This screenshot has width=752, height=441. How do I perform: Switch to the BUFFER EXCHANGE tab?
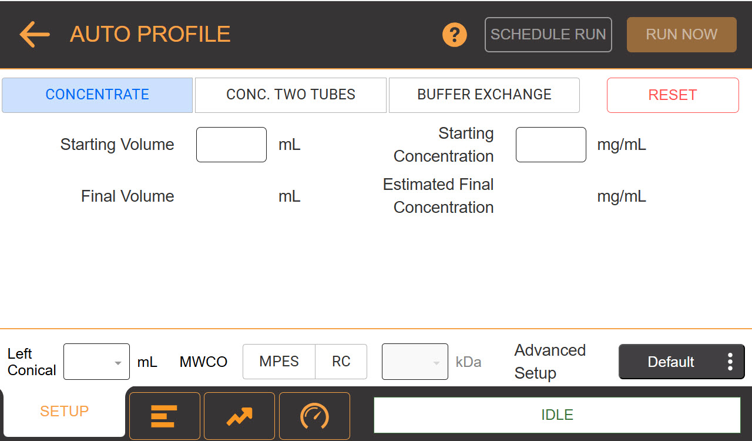pyautogui.click(x=484, y=95)
